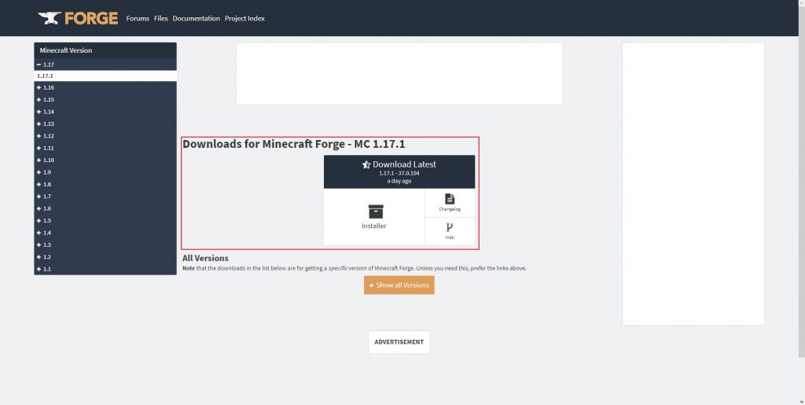The height and width of the screenshot is (405, 805).
Task: Select version 1.17.1 in sidebar
Action: point(105,76)
